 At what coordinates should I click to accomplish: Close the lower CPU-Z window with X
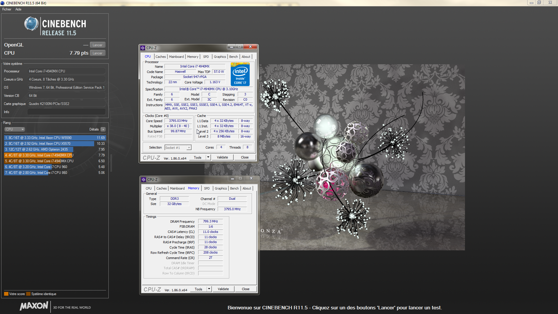click(x=251, y=179)
